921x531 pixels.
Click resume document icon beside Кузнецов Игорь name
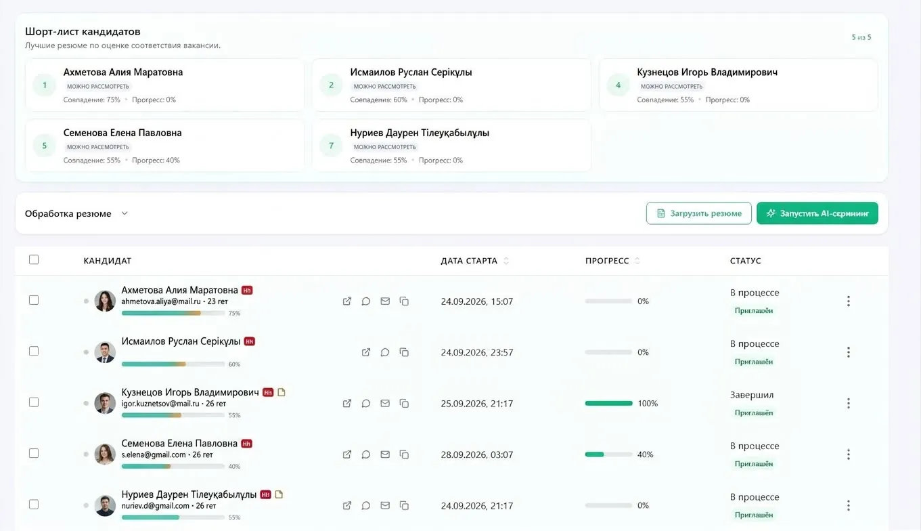(x=282, y=392)
